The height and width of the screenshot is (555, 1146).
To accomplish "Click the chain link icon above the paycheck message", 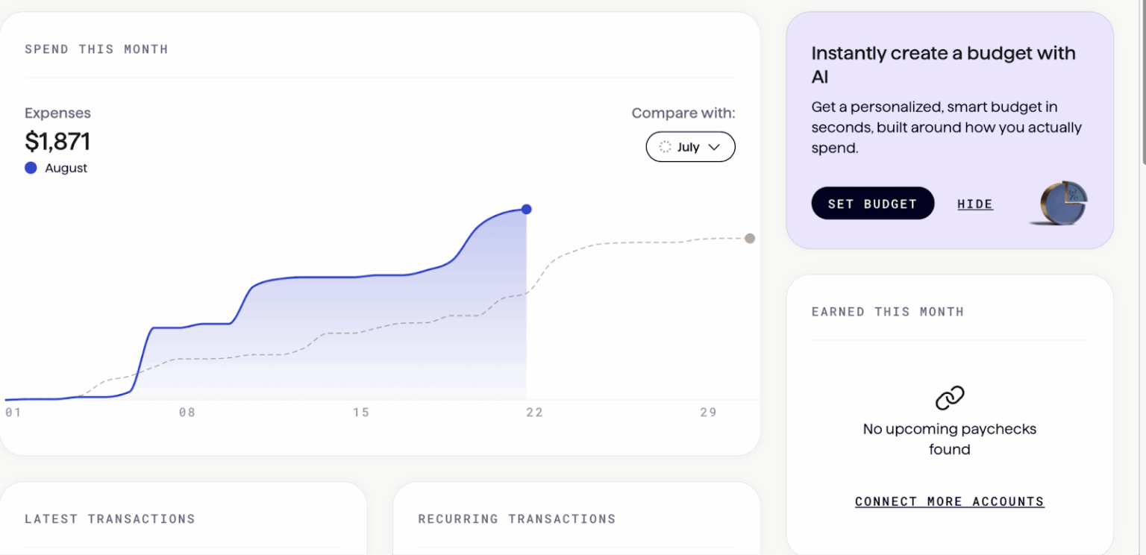I will click(949, 396).
